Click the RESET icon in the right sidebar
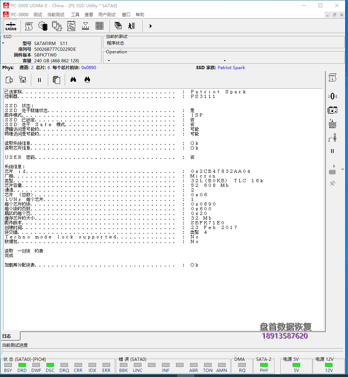 click(333, 124)
